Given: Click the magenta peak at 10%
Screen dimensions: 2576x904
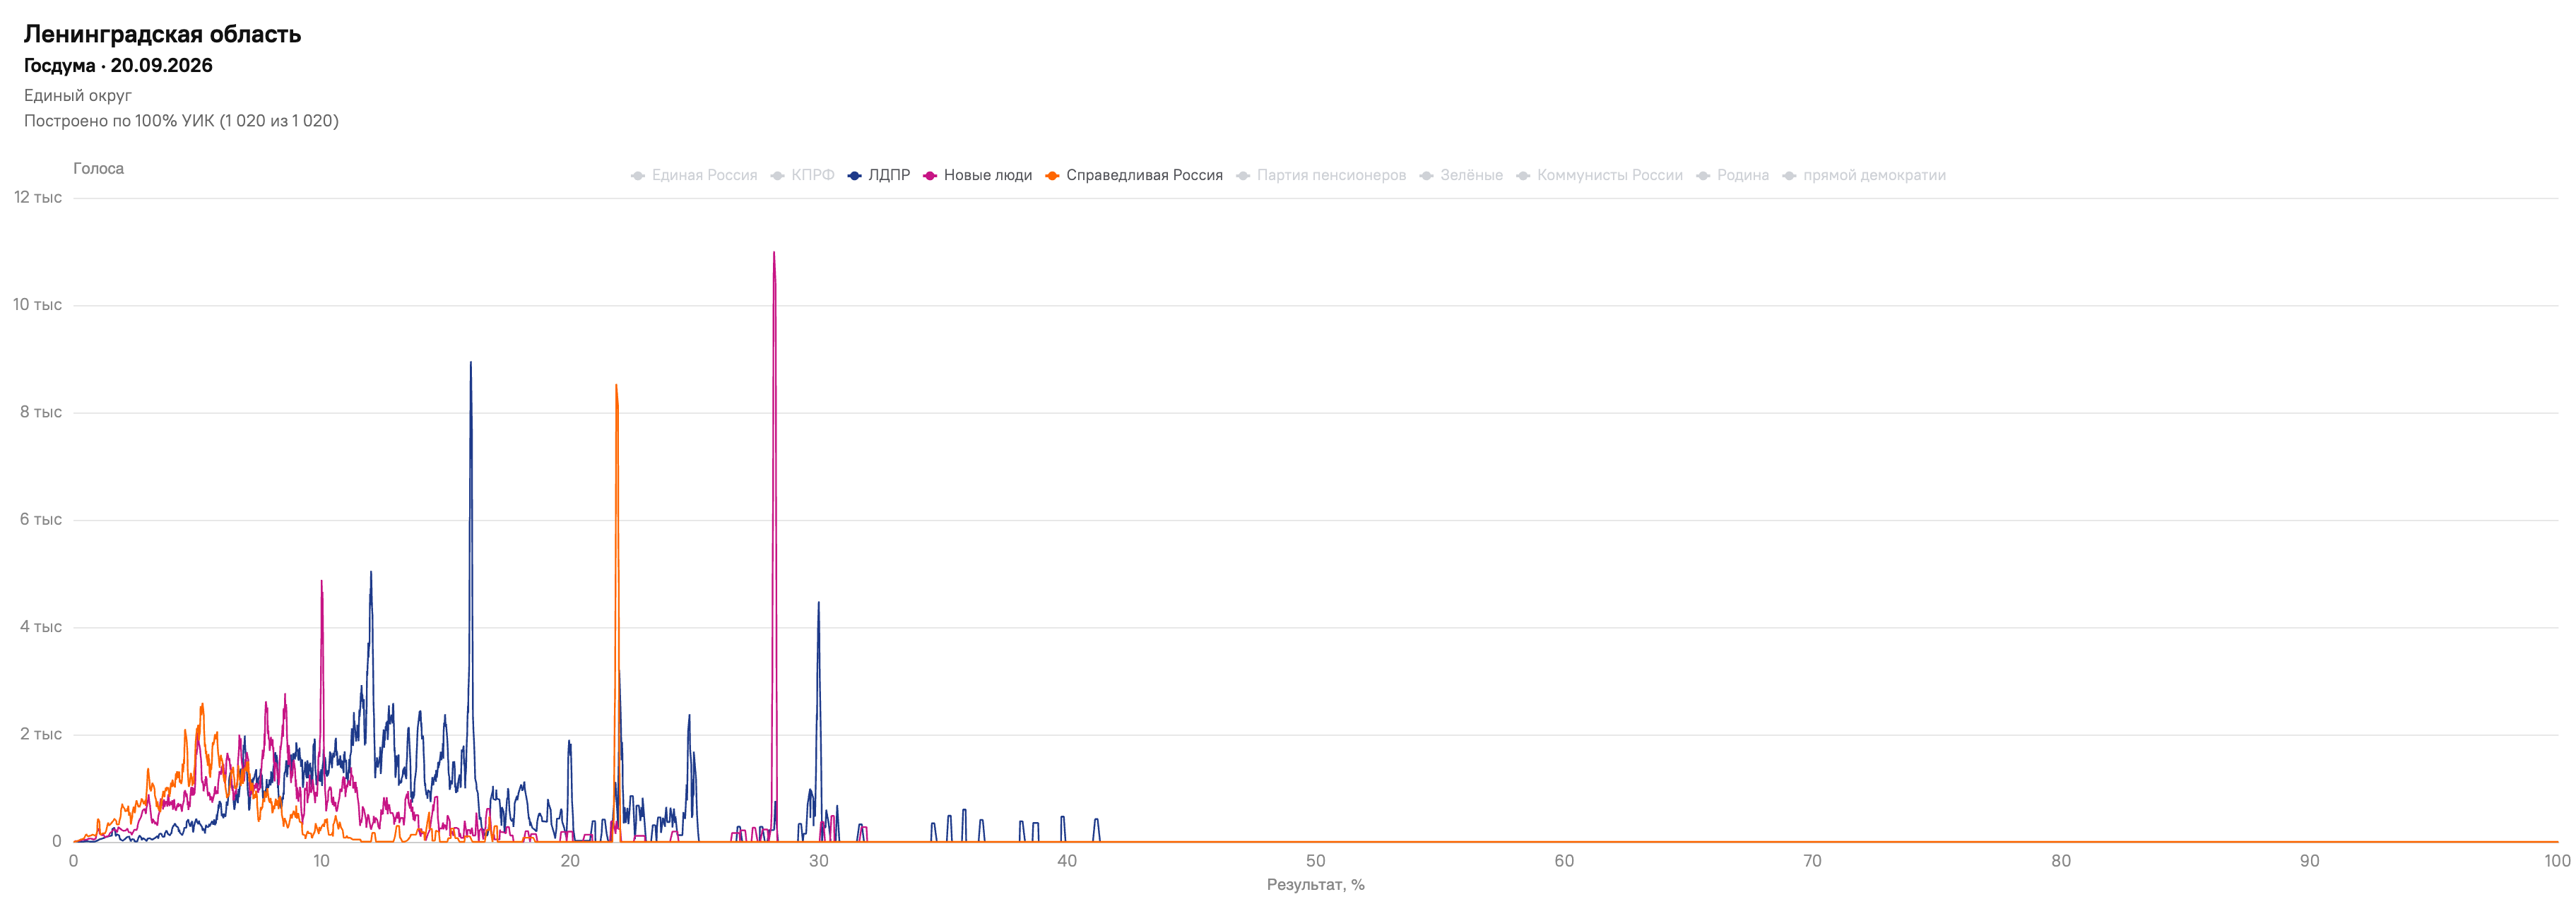Looking at the screenshot, I should [321, 582].
